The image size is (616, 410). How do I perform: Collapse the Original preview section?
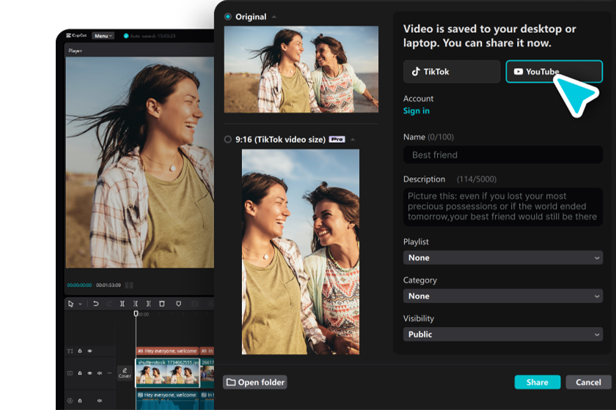click(x=274, y=17)
